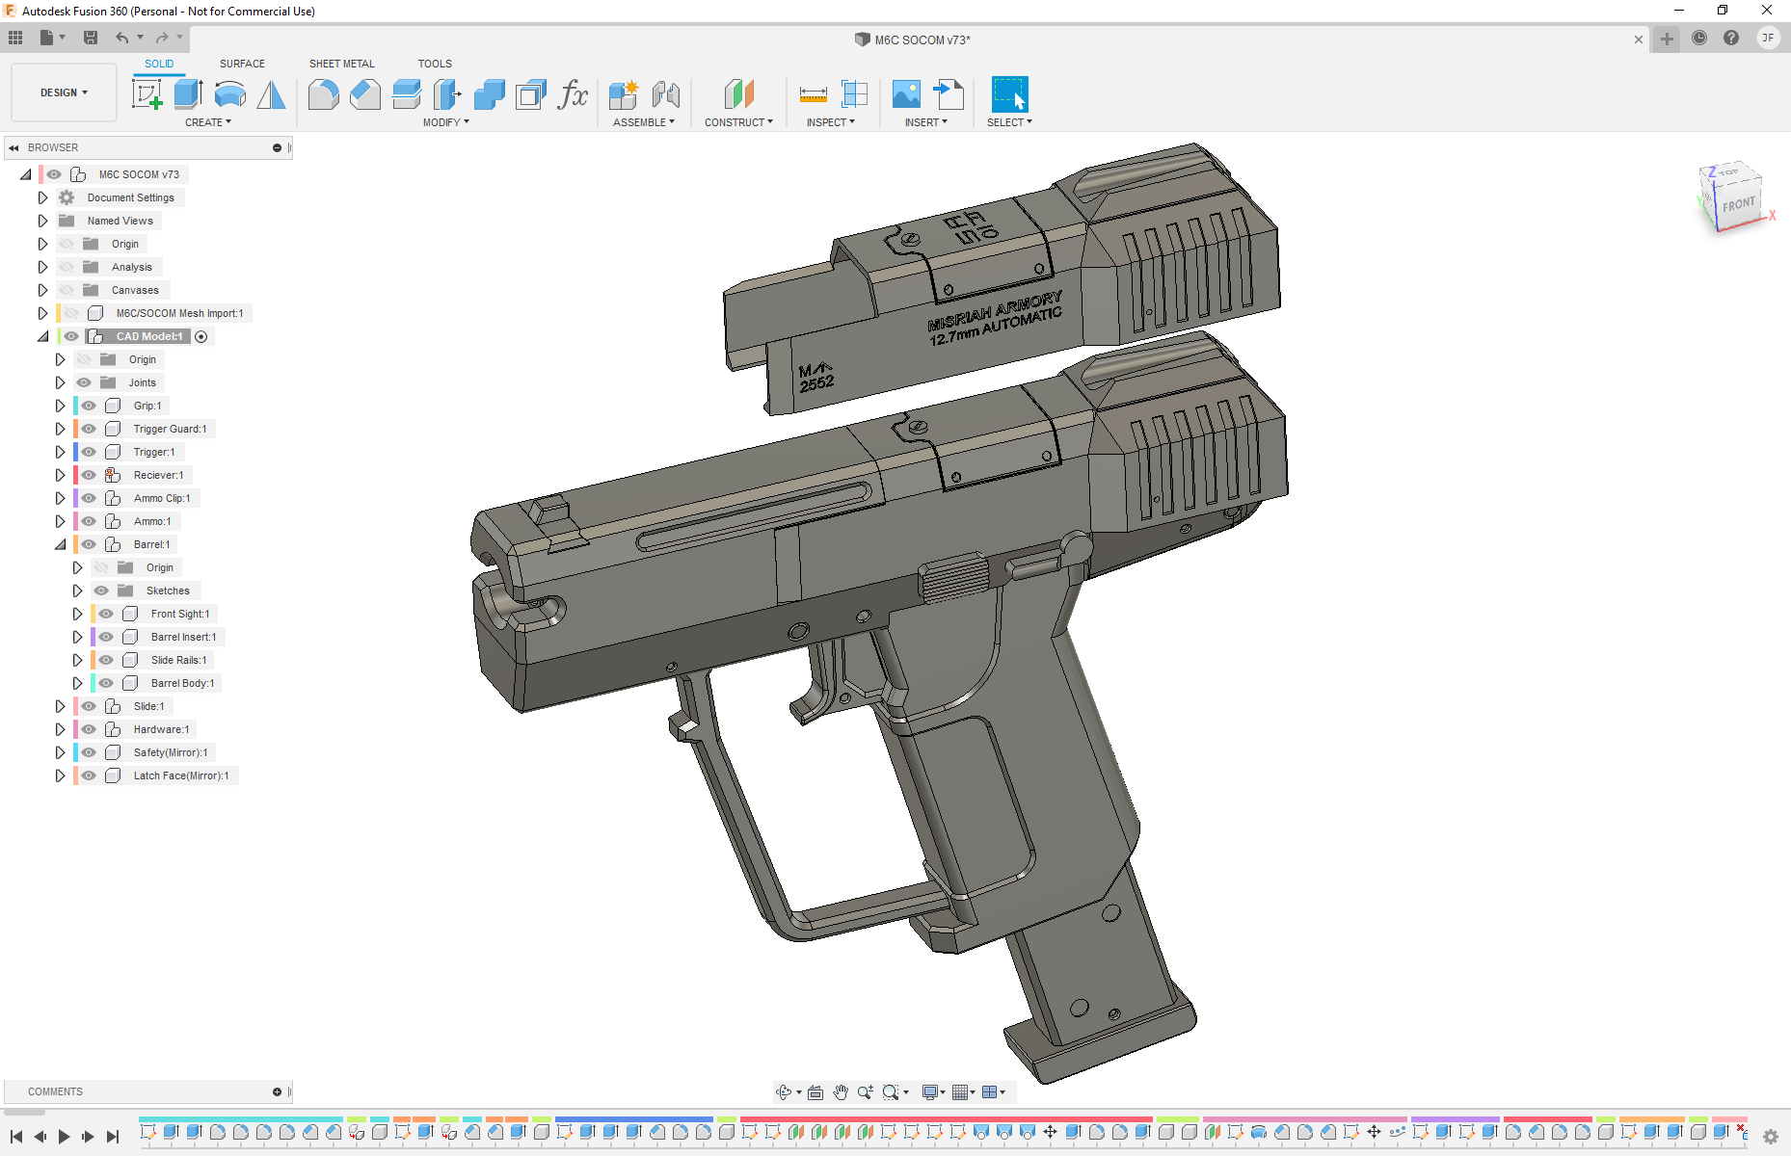Expand the Trigger Guard:1 tree node
This screenshot has width=1791, height=1156.
60,429
